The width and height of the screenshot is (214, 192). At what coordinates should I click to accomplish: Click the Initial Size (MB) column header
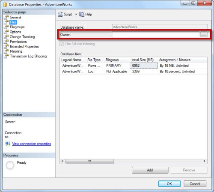pyautogui.click(x=144, y=60)
